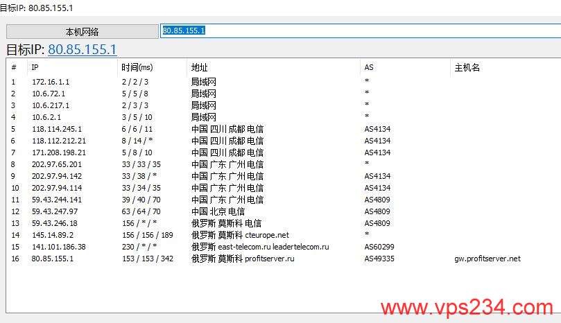
Task: Select IP cell 80.85.155.1 in hop 16
Action: (x=53, y=259)
